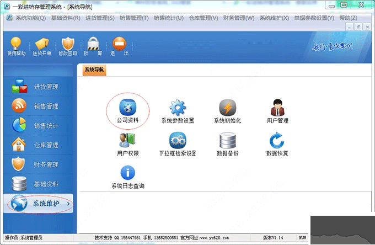Screen dimensions: 375x245
Task: Click the NUM indicator in status bar
Action: coord(303,238)
